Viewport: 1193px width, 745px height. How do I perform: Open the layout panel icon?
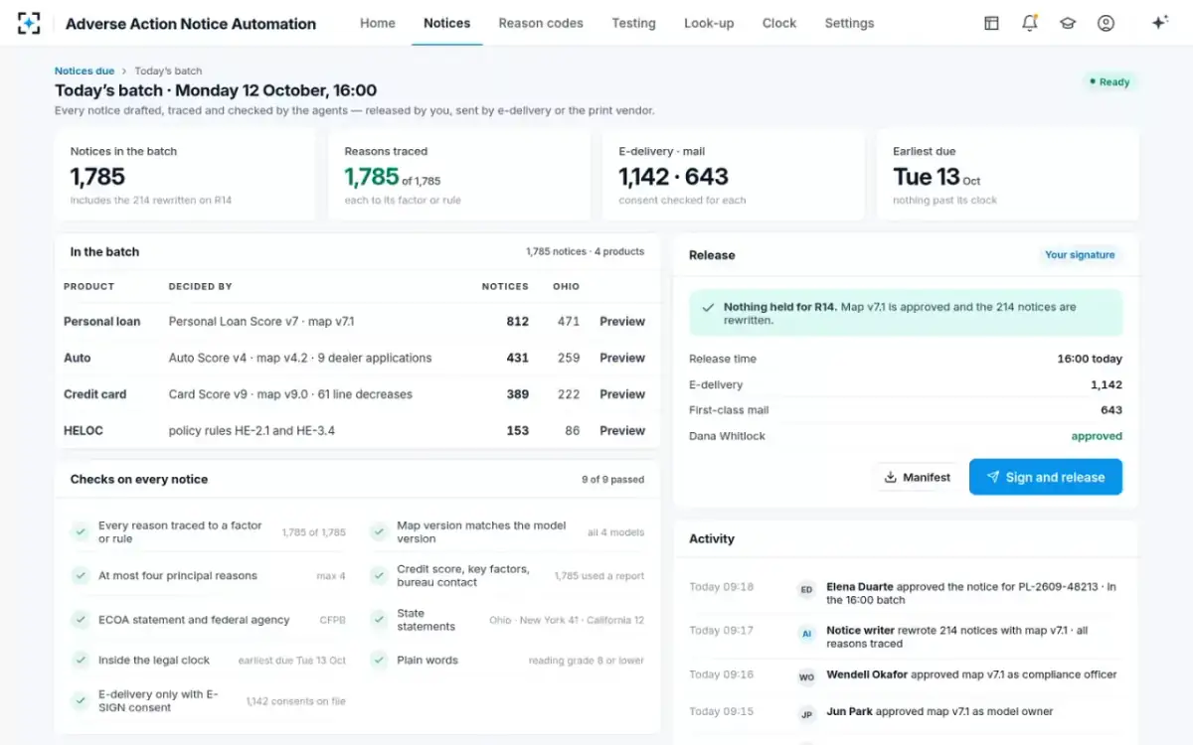pos(991,23)
